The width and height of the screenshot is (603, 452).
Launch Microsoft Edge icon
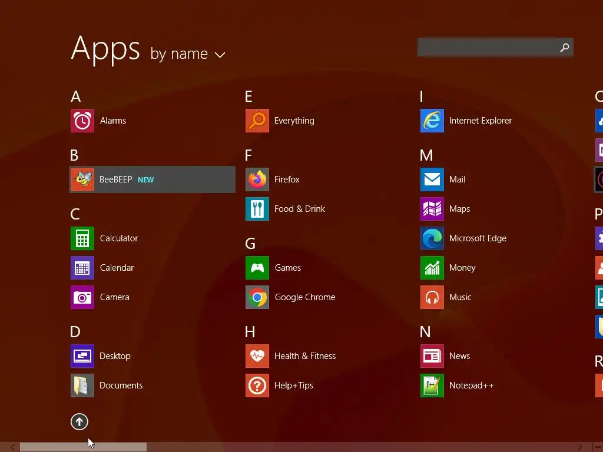[x=432, y=238]
